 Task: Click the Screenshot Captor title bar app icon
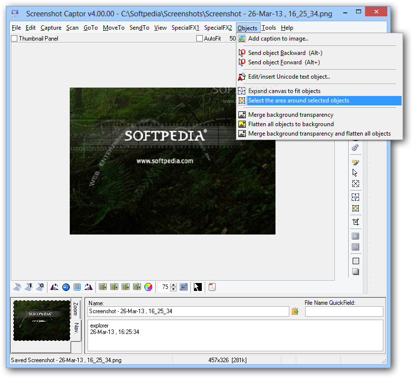[x=15, y=13]
